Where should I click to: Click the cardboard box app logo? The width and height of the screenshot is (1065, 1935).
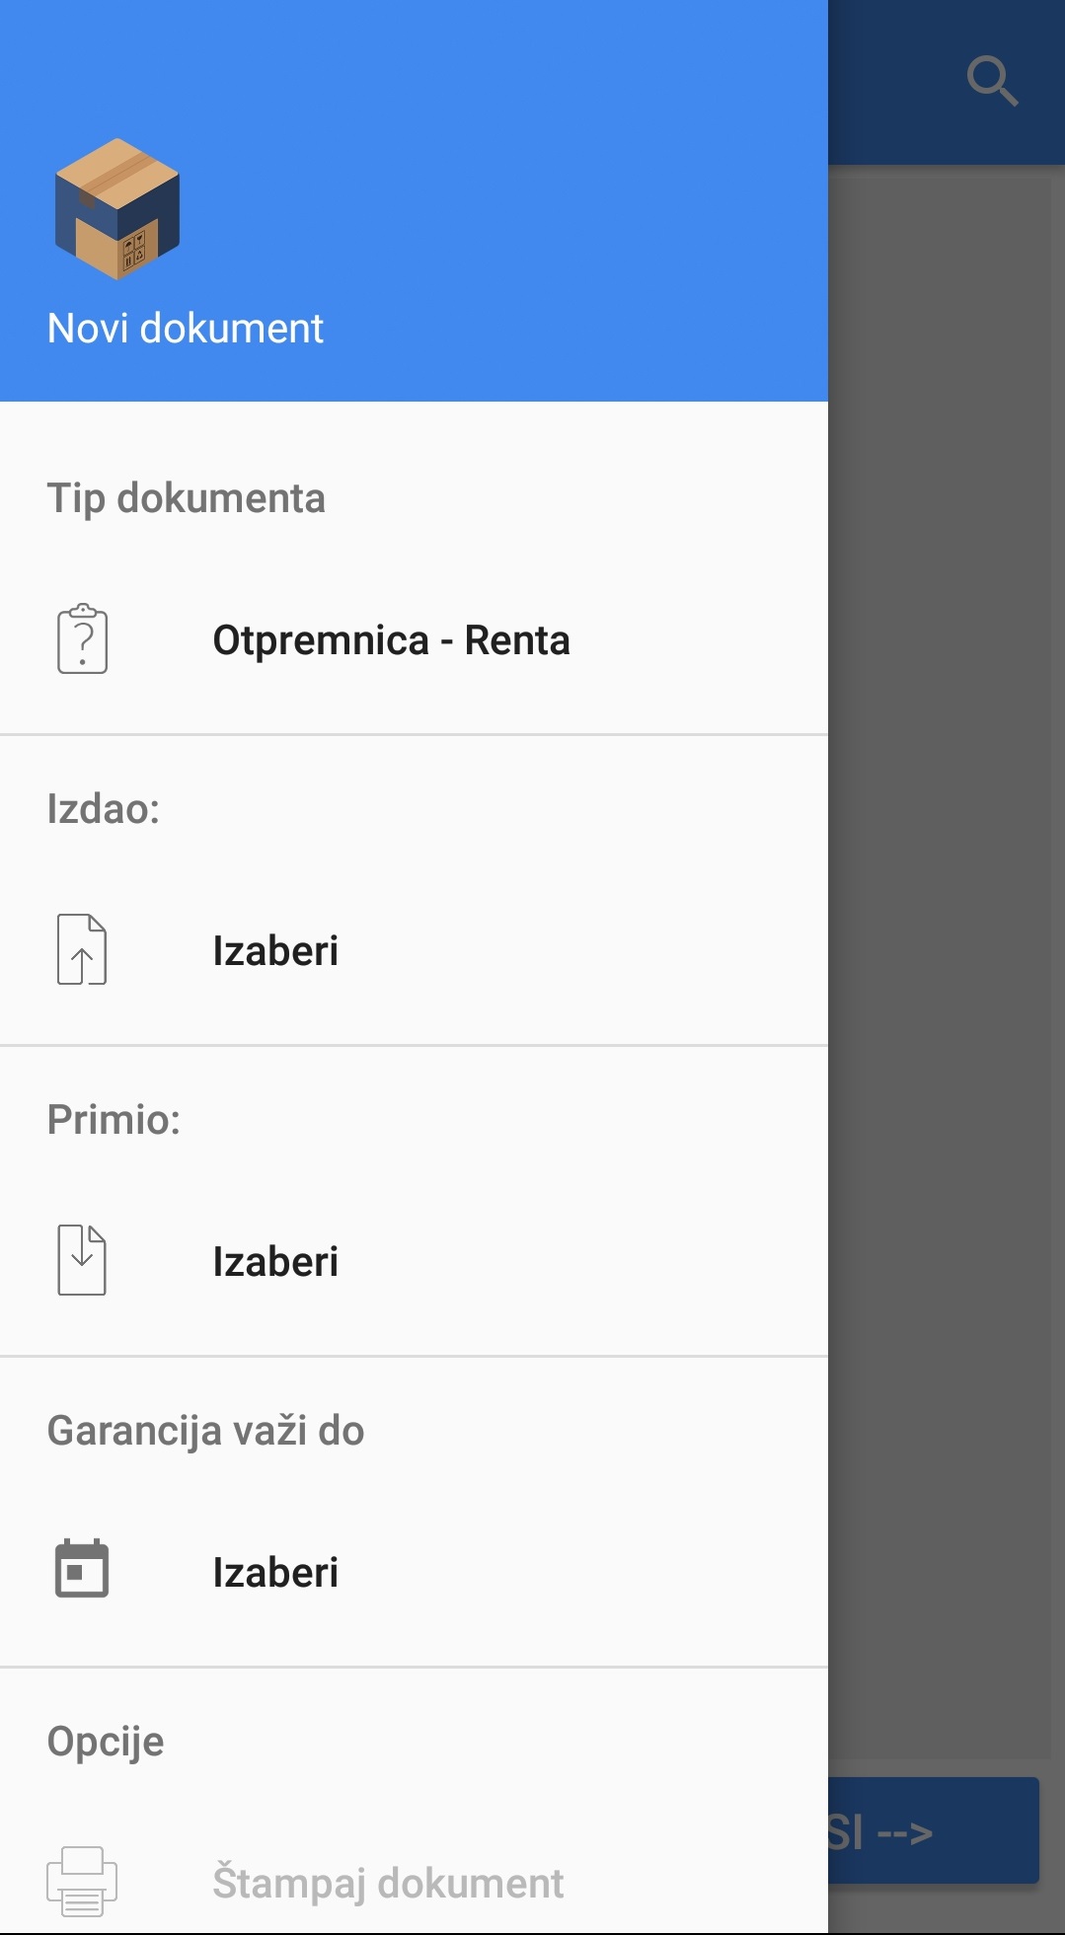tap(117, 209)
